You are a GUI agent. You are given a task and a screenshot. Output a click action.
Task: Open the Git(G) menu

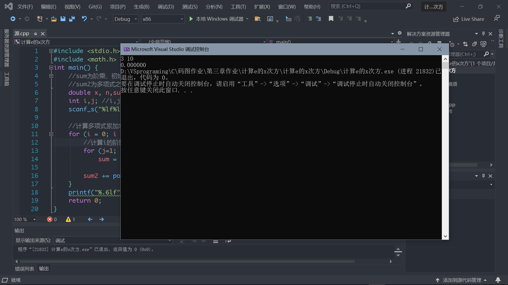(95, 7)
